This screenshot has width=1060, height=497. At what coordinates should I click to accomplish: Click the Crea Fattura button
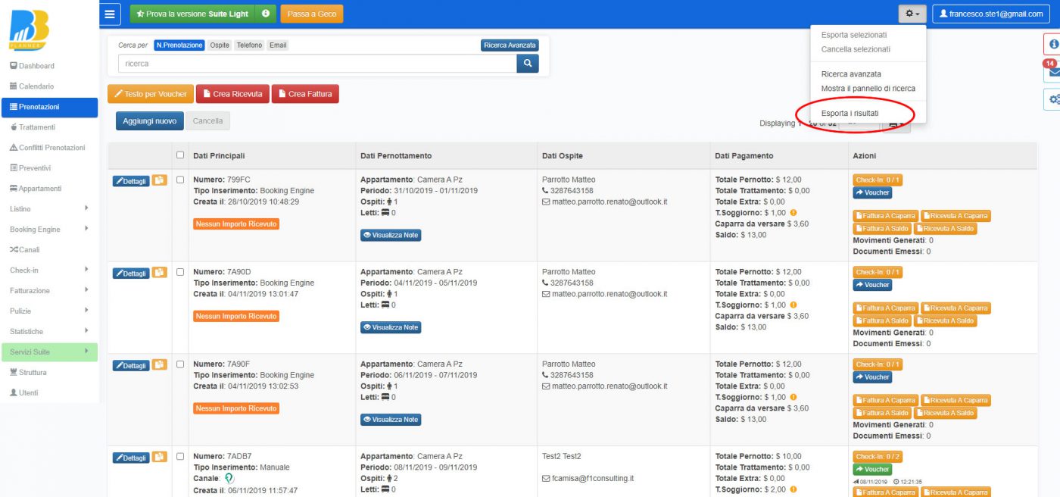305,94
